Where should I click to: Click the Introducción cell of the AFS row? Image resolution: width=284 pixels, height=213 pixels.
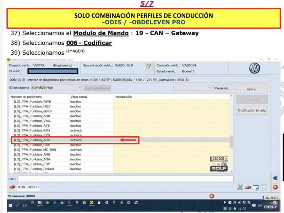pos(171,126)
